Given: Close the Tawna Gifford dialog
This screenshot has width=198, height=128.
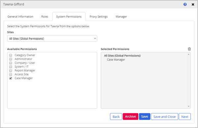Looking at the screenshot, I should point(193,5).
